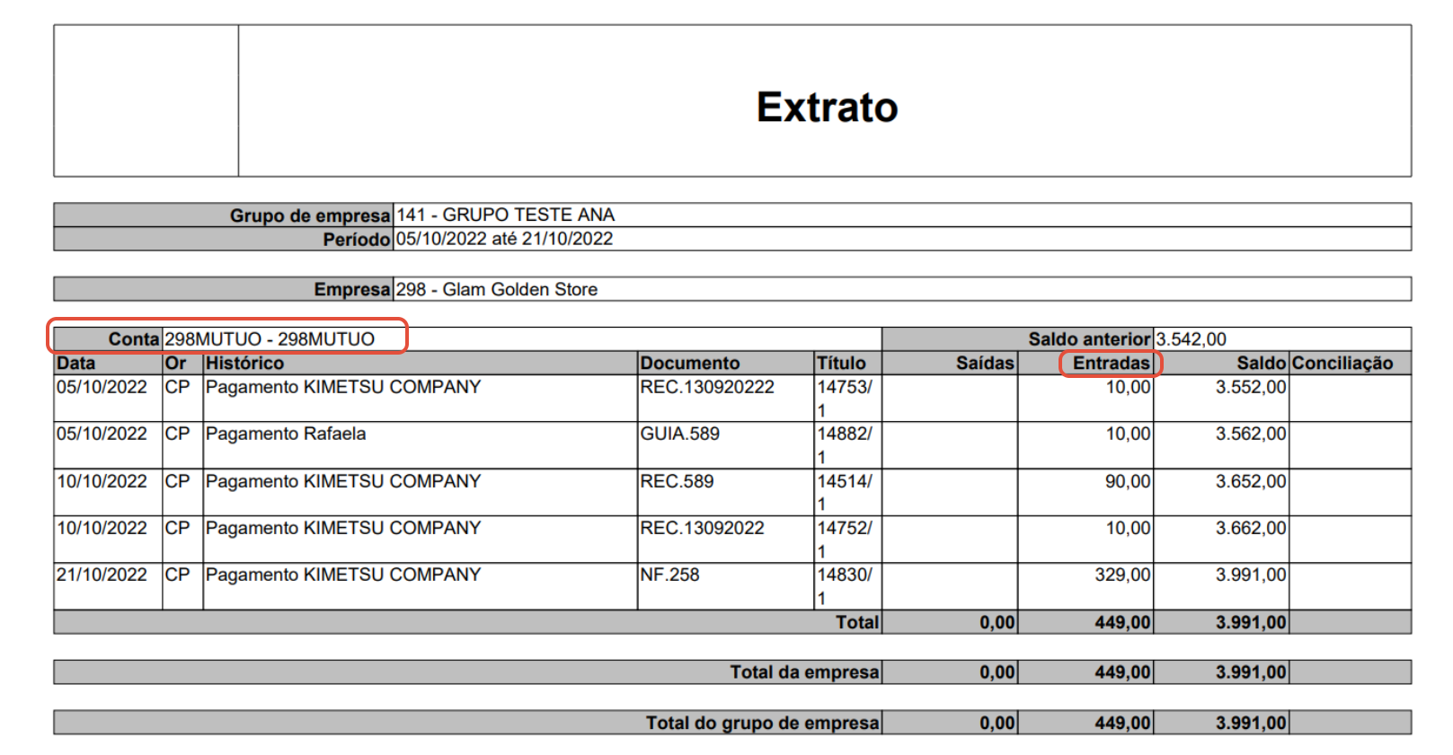Select document NF.258

pyautogui.click(x=669, y=575)
